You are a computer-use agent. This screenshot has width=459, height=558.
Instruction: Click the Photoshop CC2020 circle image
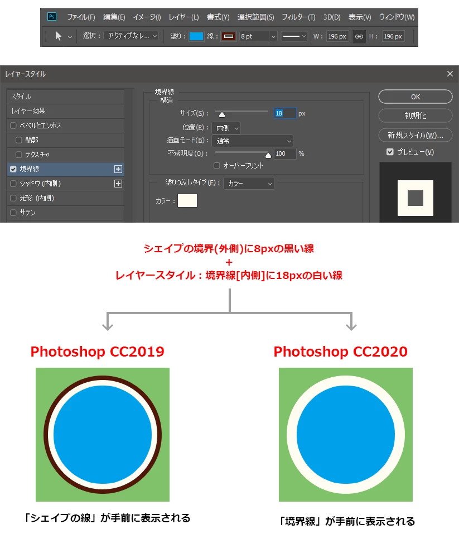coord(345,435)
